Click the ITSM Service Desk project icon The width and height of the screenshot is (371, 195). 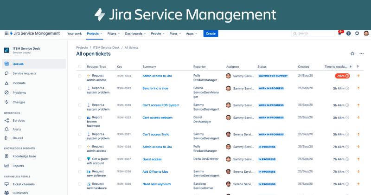(x=6, y=50)
